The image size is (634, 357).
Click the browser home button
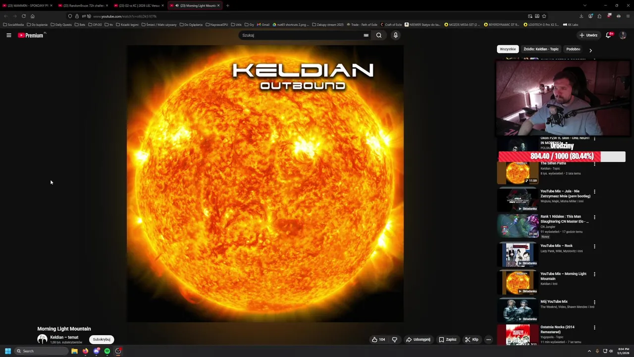coord(33,16)
